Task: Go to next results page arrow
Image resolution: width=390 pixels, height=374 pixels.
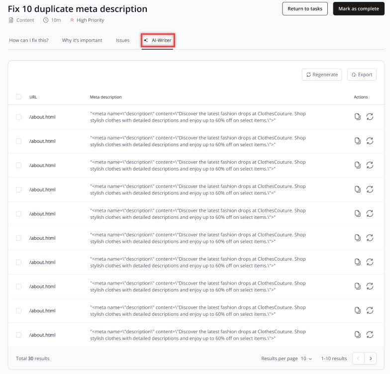Action: [370, 359]
